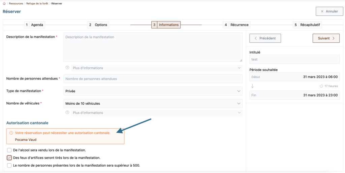
Task: Uncheck the fireworks checkbox
Action: click(9, 158)
